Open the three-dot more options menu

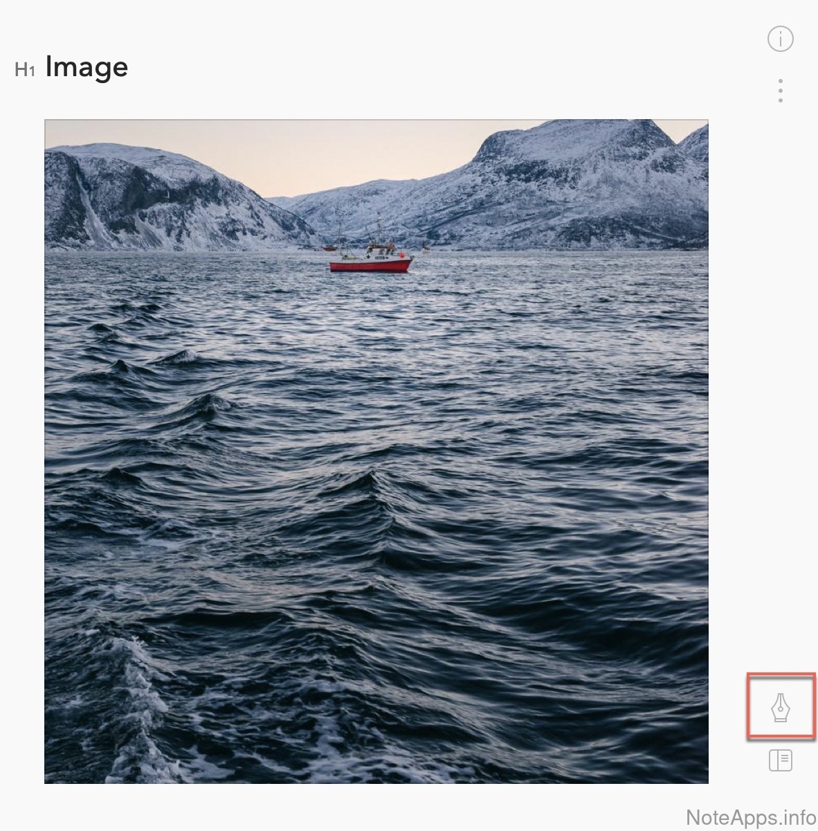781,91
